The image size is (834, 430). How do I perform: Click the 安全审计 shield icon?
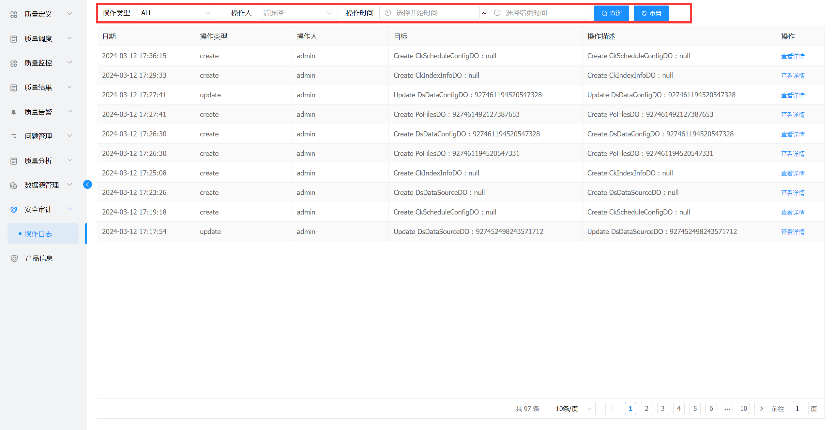tap(13, 210)
